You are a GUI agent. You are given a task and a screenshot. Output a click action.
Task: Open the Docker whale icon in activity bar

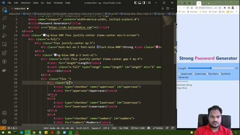(4, 70)
